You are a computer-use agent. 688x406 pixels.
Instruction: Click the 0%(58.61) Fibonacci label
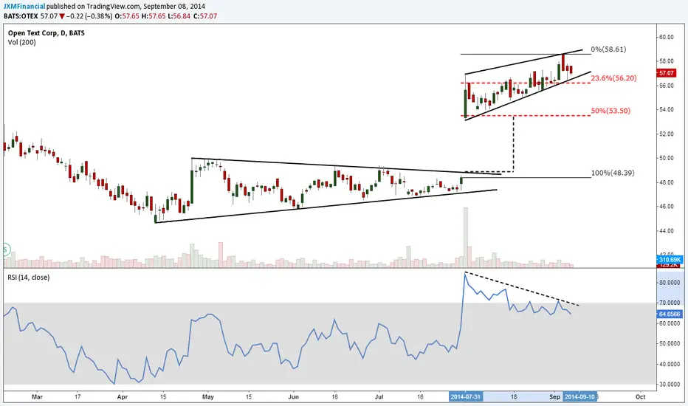(x=608, y=49)
